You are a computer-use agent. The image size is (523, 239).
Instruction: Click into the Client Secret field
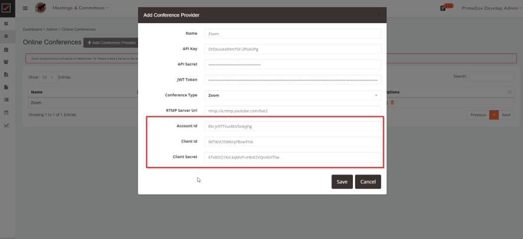(293, 157)
